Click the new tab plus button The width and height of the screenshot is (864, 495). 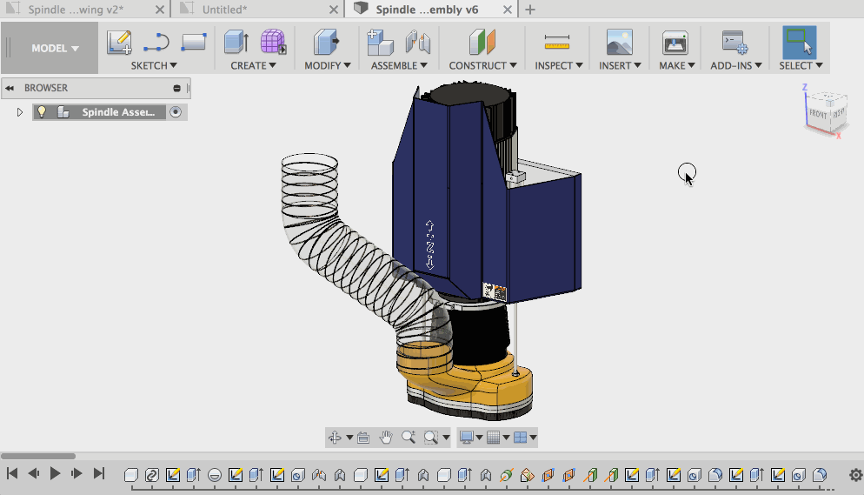(530, 10)
